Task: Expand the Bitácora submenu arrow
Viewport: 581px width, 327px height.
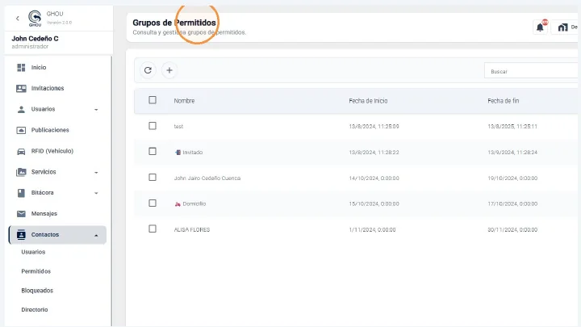Action: tap(96, 193)
